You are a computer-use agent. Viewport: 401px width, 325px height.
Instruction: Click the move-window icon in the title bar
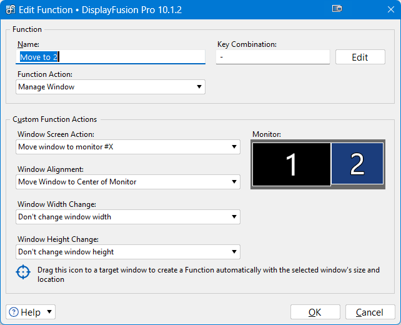(337, 9)
